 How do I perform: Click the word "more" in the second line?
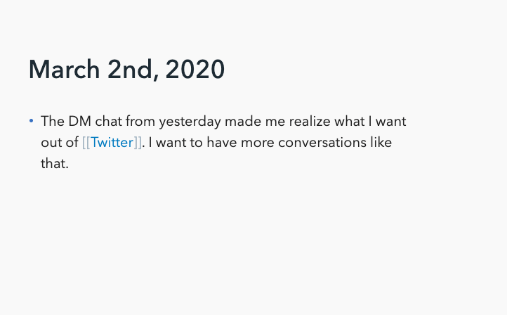pyautogui.click(x=258, y=143)
